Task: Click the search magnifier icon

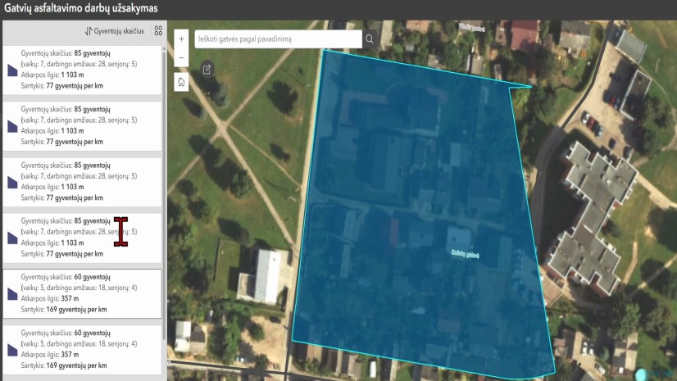Action: point(370,39)
